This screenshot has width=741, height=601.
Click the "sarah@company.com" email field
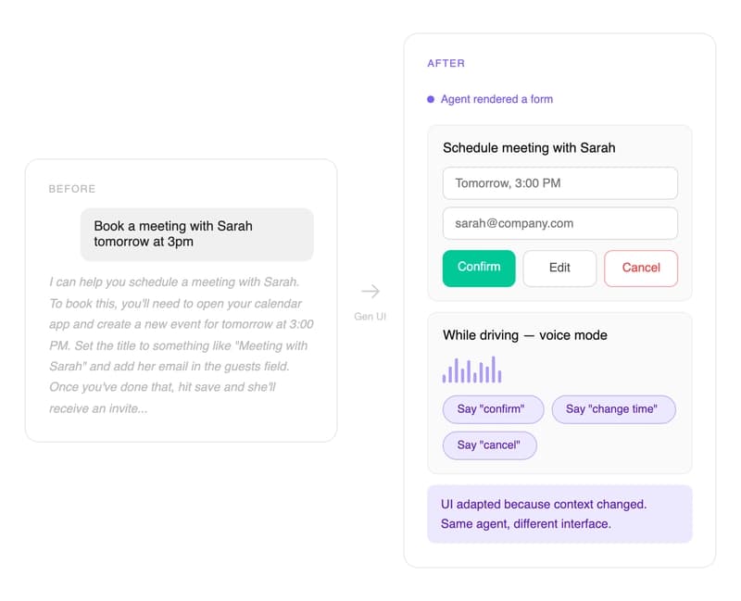tap(559, 223)
